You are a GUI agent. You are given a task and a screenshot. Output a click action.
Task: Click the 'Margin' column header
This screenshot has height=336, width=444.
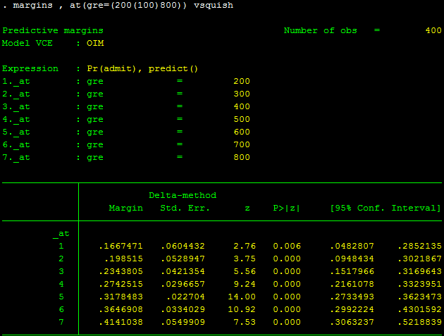(126, 208)
